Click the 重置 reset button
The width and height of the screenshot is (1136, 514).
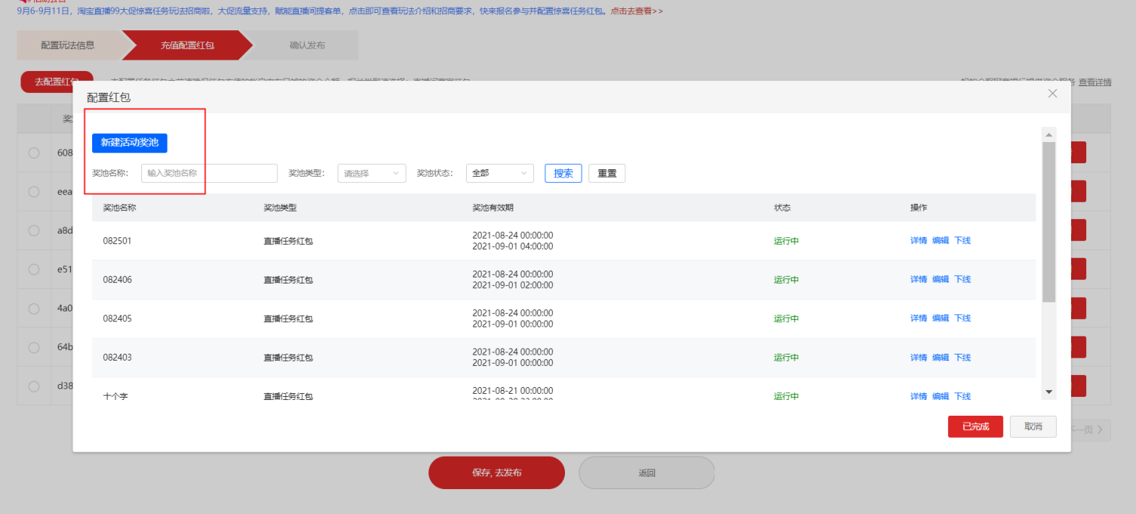pos(607,173)
